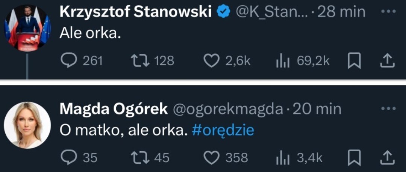The height and width of the screenshot is (172, 406).
Task: Bookmark Krzysztof Stanowski's tweet
Action: pos(354,61)
